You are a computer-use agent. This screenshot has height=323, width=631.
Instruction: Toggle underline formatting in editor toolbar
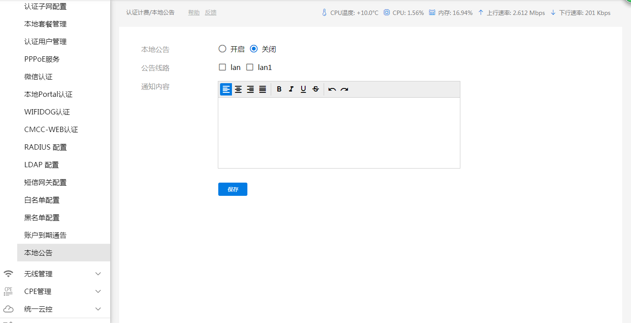click(303, 89)
